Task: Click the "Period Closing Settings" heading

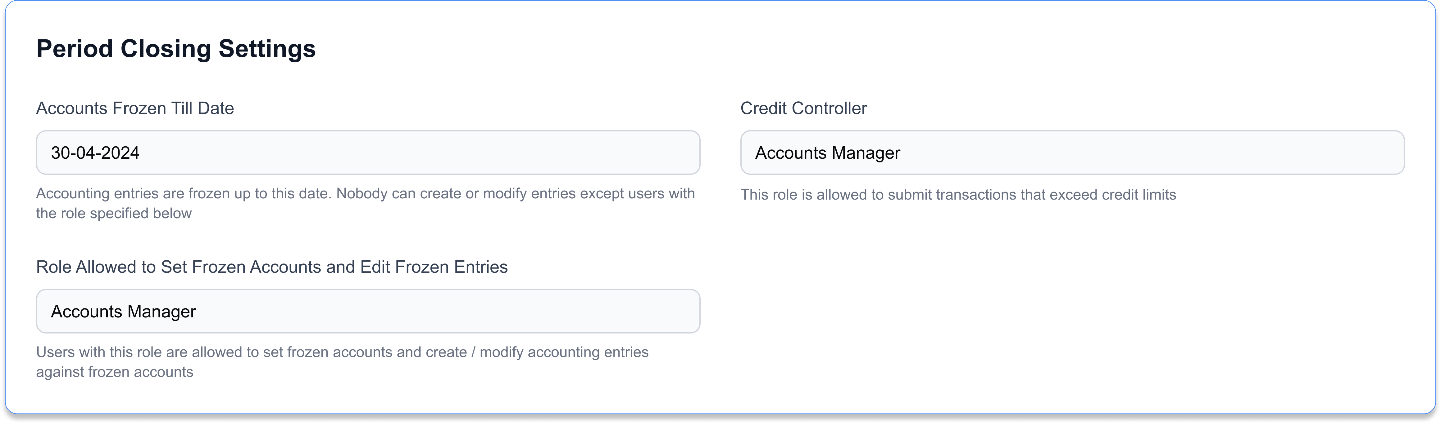Action: pyautogui.click(x=176, y=49)
